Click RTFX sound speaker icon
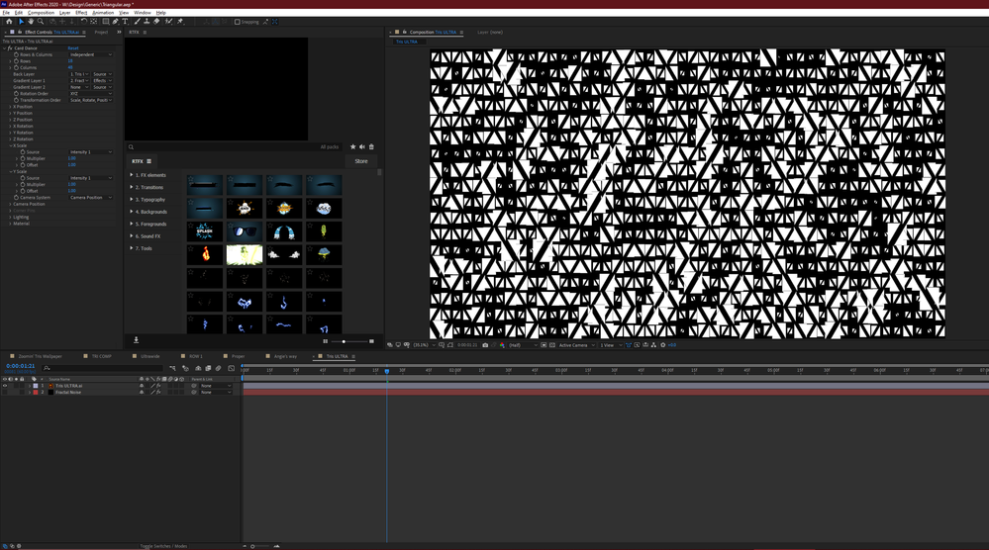The height and width of the screenshot is (550, 989). [362, 146]
